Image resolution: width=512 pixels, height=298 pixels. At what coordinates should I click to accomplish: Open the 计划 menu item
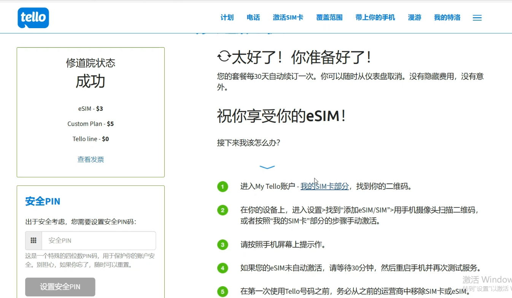pos(227,18)
